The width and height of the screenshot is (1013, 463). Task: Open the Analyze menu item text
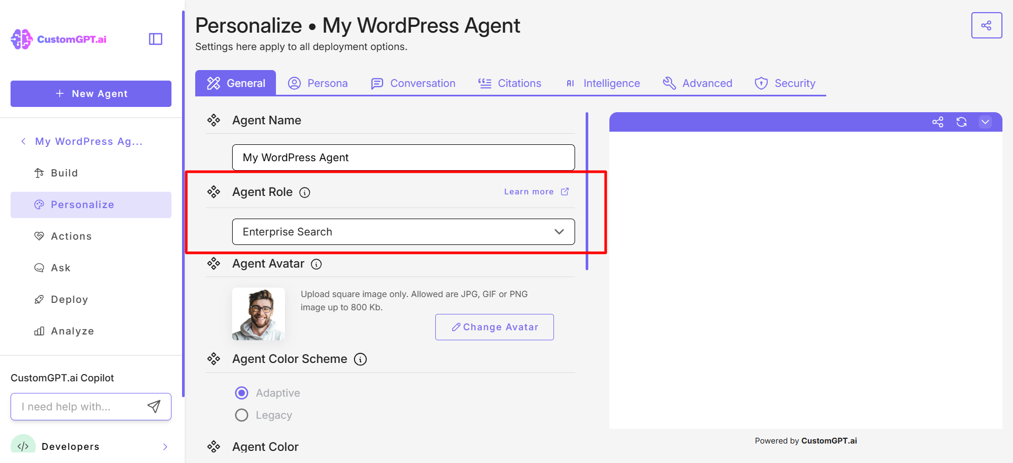pos(72,331)
